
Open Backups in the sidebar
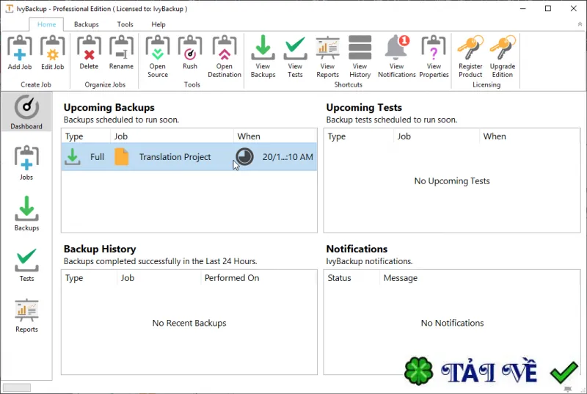coord(26,214)
